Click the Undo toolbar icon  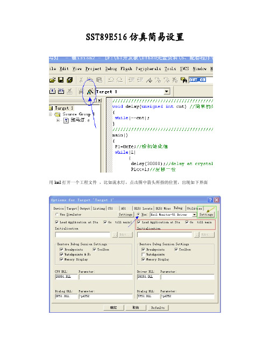[x=111, y=80]
